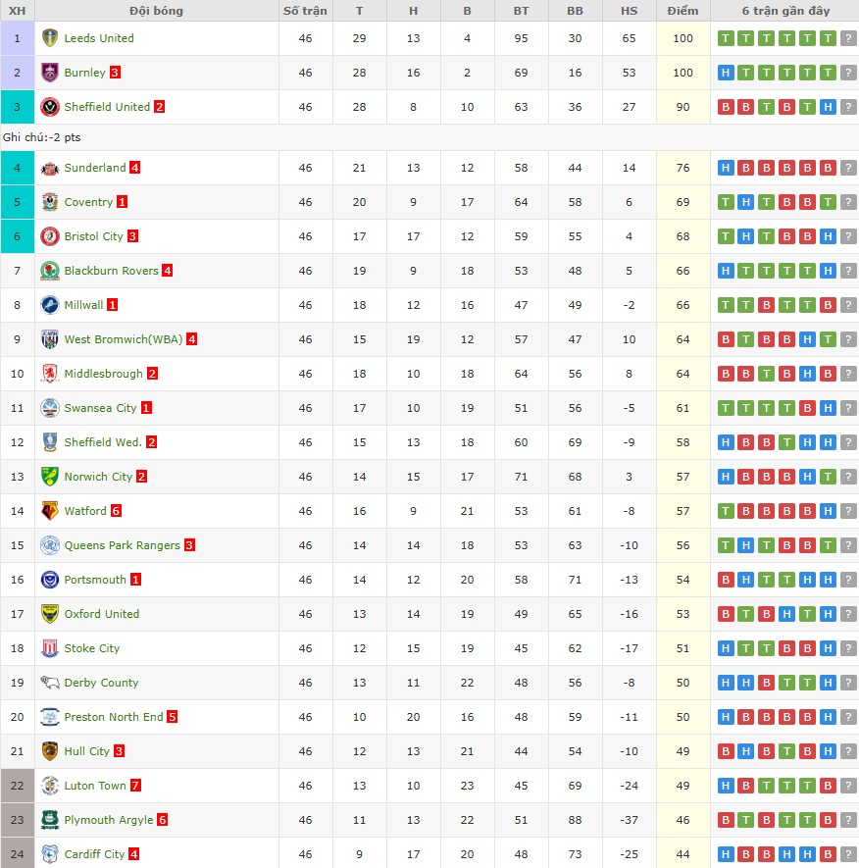The image size is (859, 868).
Task: Click the Plymouth Argyle club crest
Action: 50,820
